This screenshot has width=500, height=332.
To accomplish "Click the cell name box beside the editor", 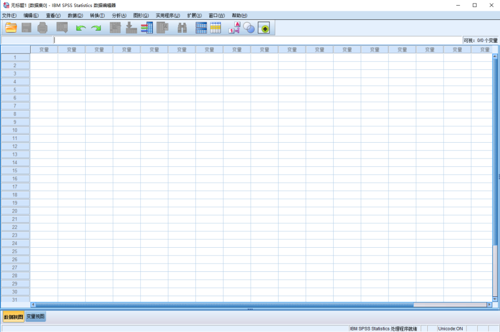I will click(27, 40).
